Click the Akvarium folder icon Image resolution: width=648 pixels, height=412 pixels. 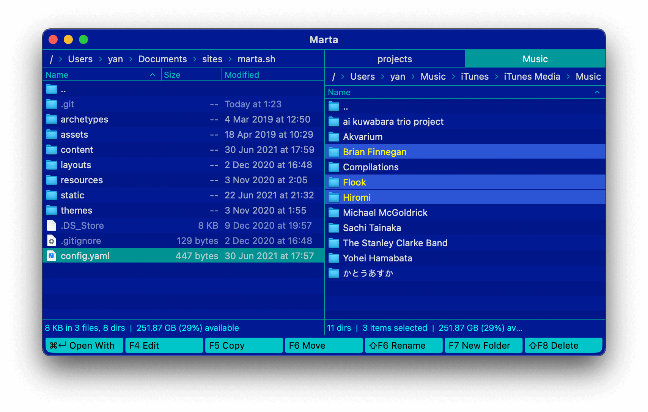[334, 137]
